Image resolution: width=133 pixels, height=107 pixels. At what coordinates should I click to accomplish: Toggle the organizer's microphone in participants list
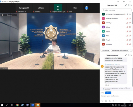(127, 14)
